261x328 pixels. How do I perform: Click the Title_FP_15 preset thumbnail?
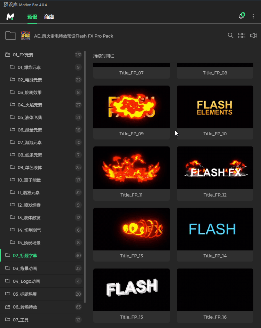click(132, 290)
